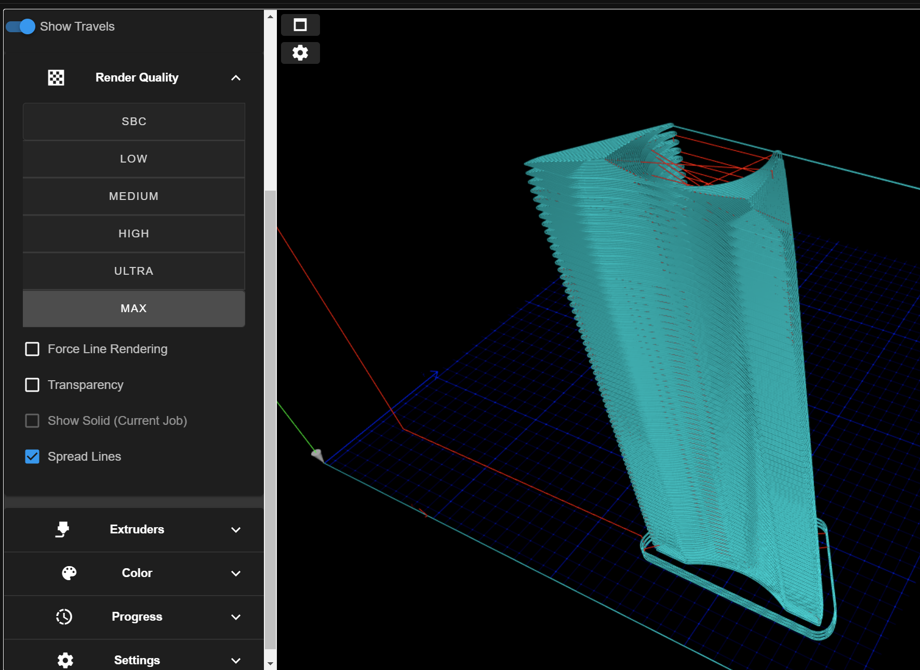Select SBC render quality
The height and width of the screenshot is (670, 920).
(134, 122)
